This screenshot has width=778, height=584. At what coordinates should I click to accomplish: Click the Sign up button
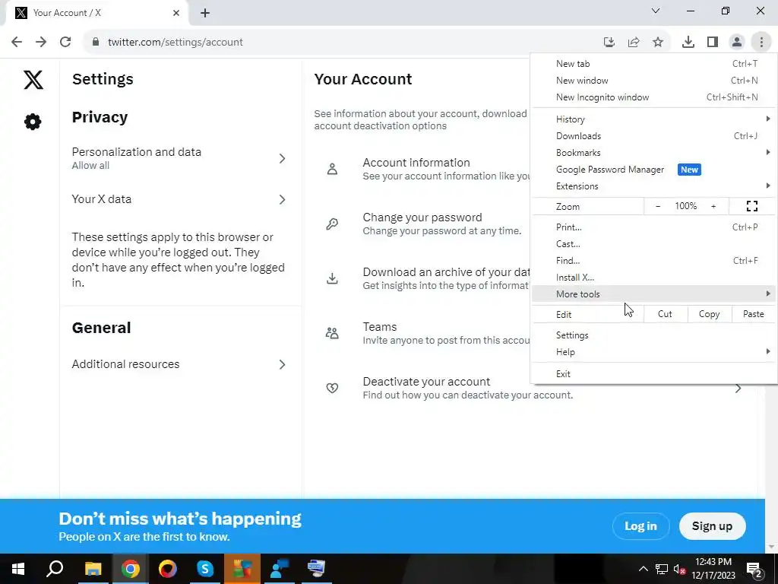(712, 526)
